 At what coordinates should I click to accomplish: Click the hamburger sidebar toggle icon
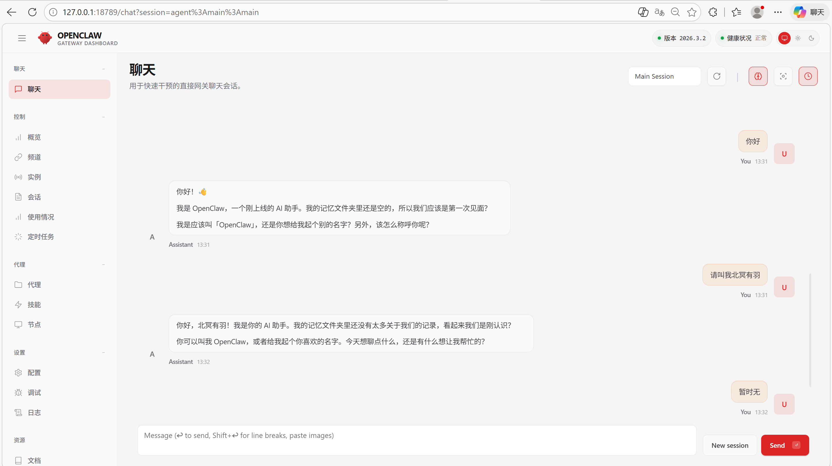click(22, 38)
